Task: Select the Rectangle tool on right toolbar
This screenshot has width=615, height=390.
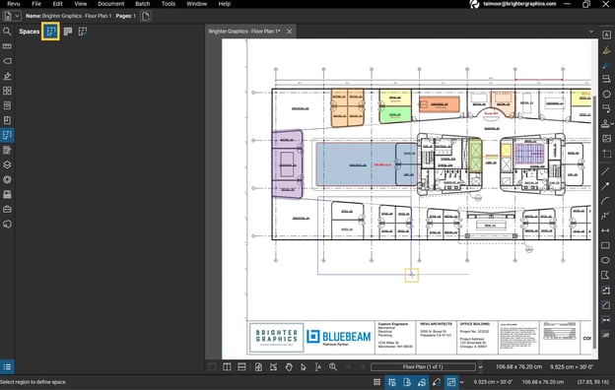Action: coord(605,245)
